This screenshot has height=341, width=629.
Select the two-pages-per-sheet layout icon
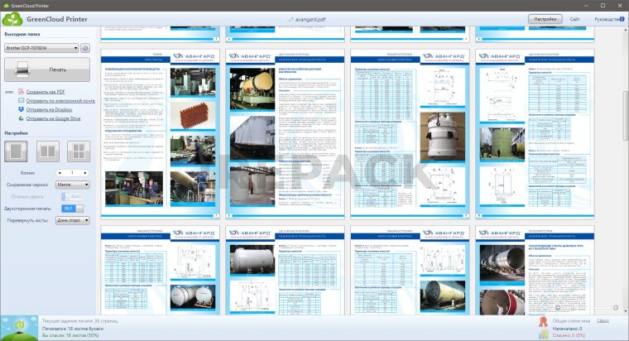point(48,151)
